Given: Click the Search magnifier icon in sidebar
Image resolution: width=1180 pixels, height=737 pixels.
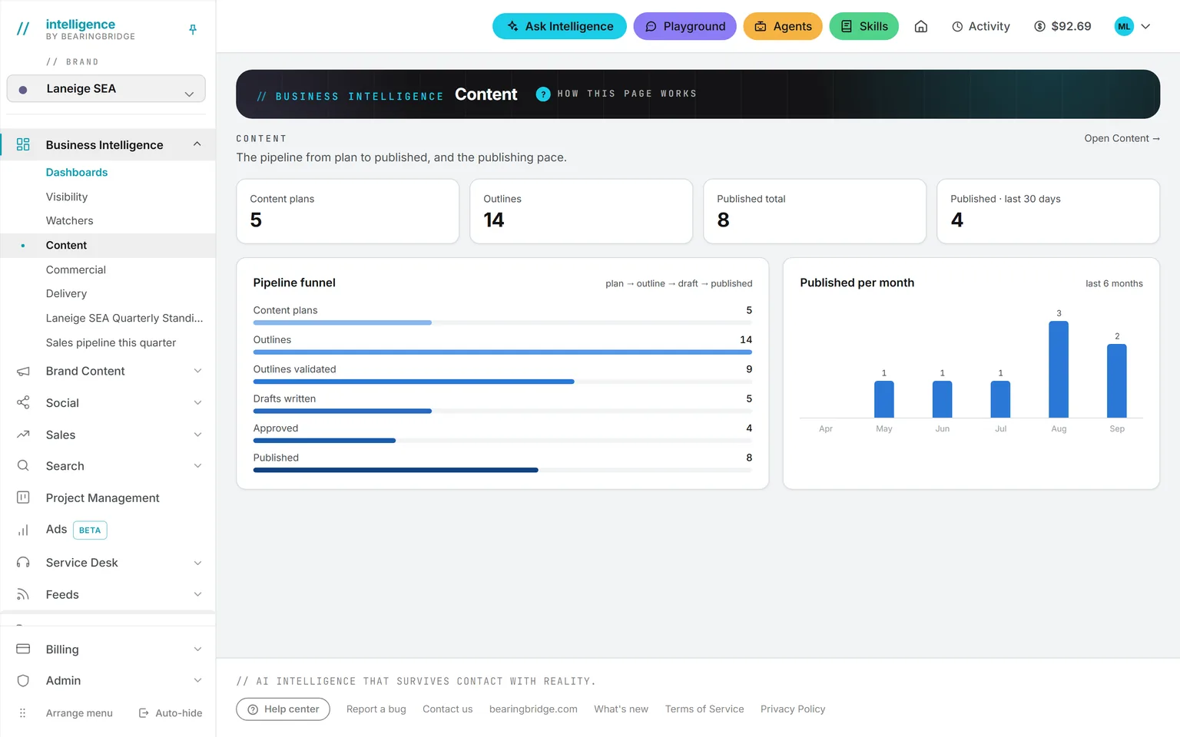Looking at the screenshot, I should [x=23, y=466].
